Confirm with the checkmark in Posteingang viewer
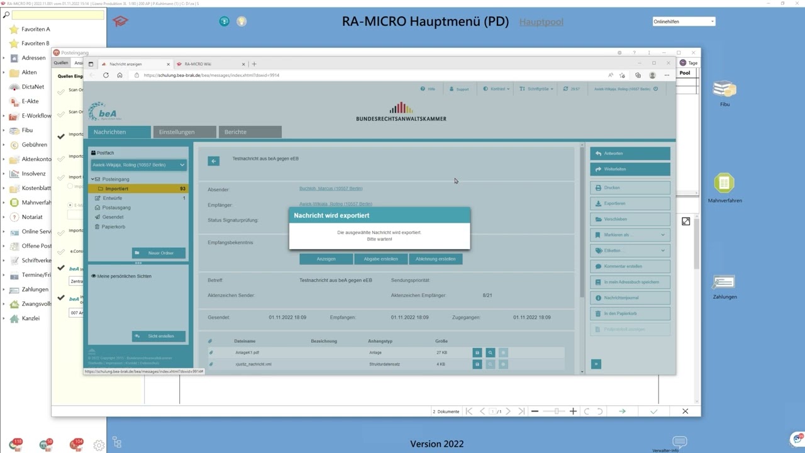 coord(653,411)
